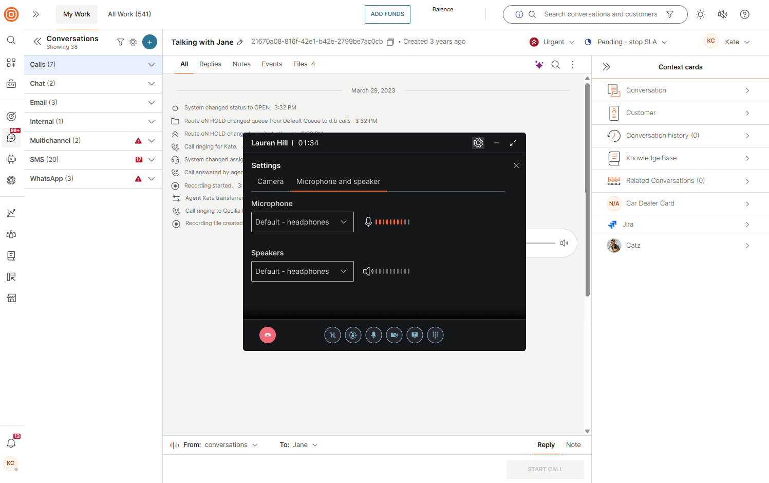Viewport: 769px width, 483px height.
Task: Create new conversation with plus button
Action: (x=149, y=42)
